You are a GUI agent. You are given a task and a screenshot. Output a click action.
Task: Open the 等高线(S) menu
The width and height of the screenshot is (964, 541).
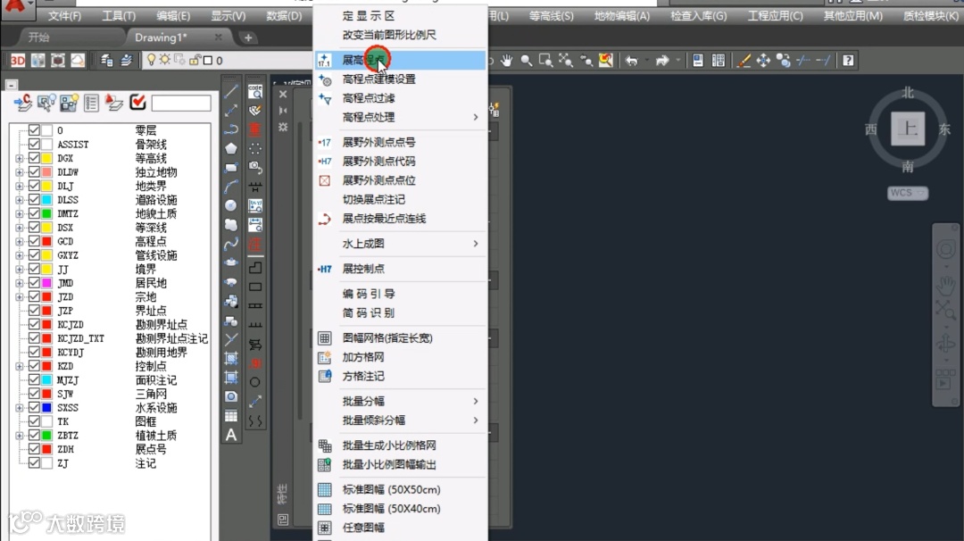(552, 16)
